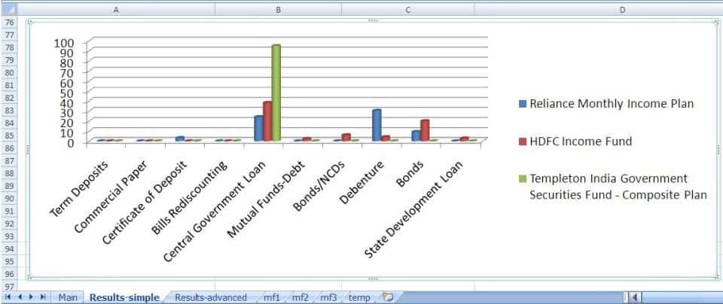Click the Central Government Loan axis label
Image resolution: width=723 pixels, height=304 pixels.
(x=215, y=212)
